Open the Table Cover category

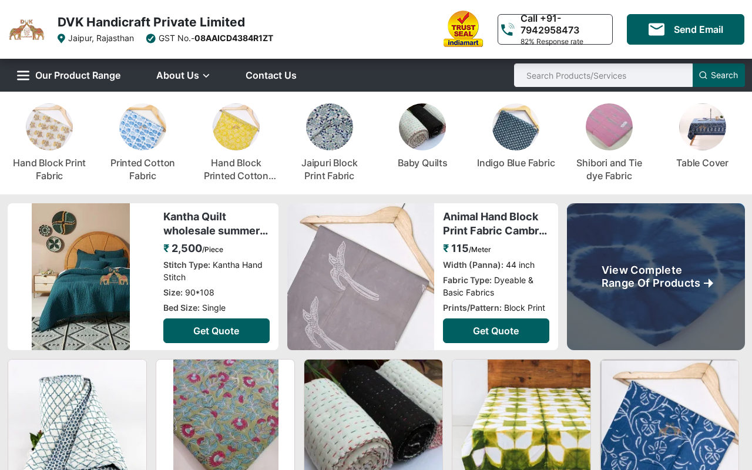[702, 163]
